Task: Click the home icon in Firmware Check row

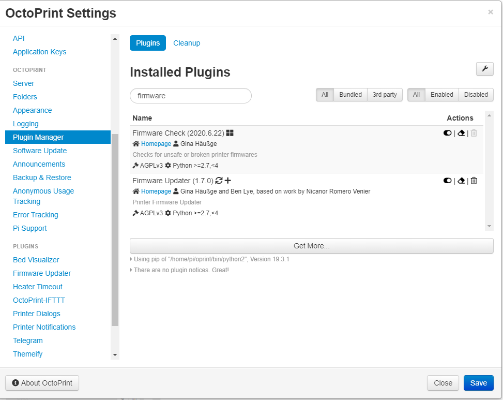Action: [x=136, y=143]
